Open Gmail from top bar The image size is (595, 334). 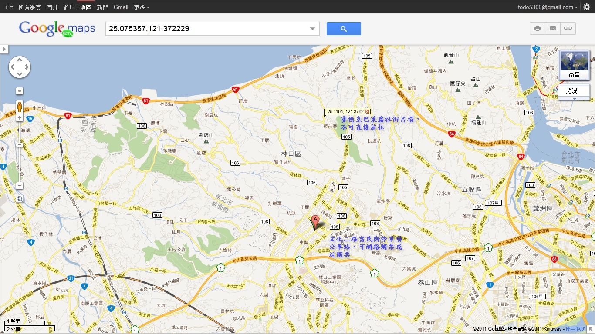pos(121,7)
